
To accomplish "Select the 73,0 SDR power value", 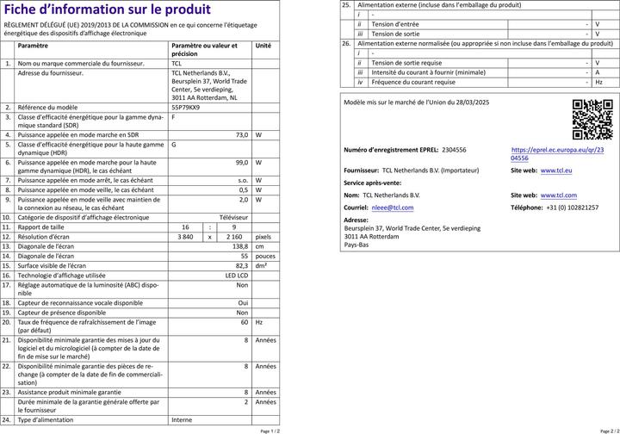I will 242,135.
